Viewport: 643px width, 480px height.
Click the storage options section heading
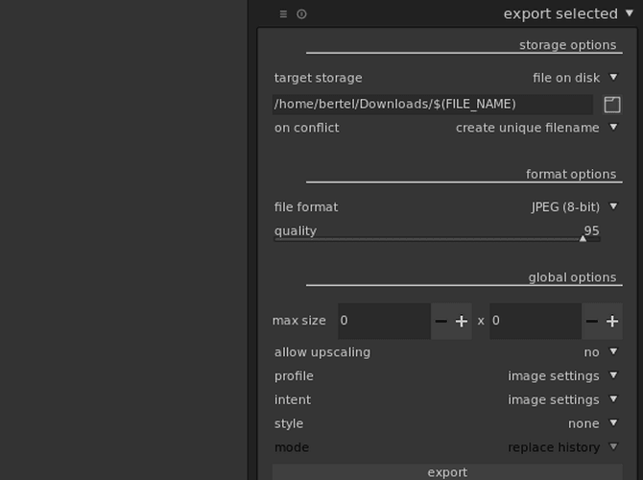(x=567, y=45)
